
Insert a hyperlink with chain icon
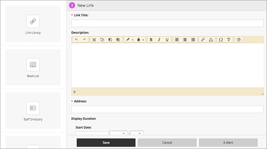(x=203, y=40)
